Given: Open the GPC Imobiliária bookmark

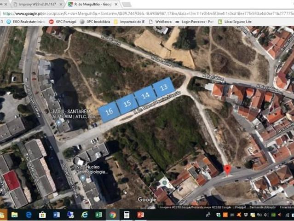Looking at the screenshot, I should pos(95,22).
